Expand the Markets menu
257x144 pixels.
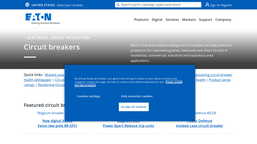coord(189,20)
